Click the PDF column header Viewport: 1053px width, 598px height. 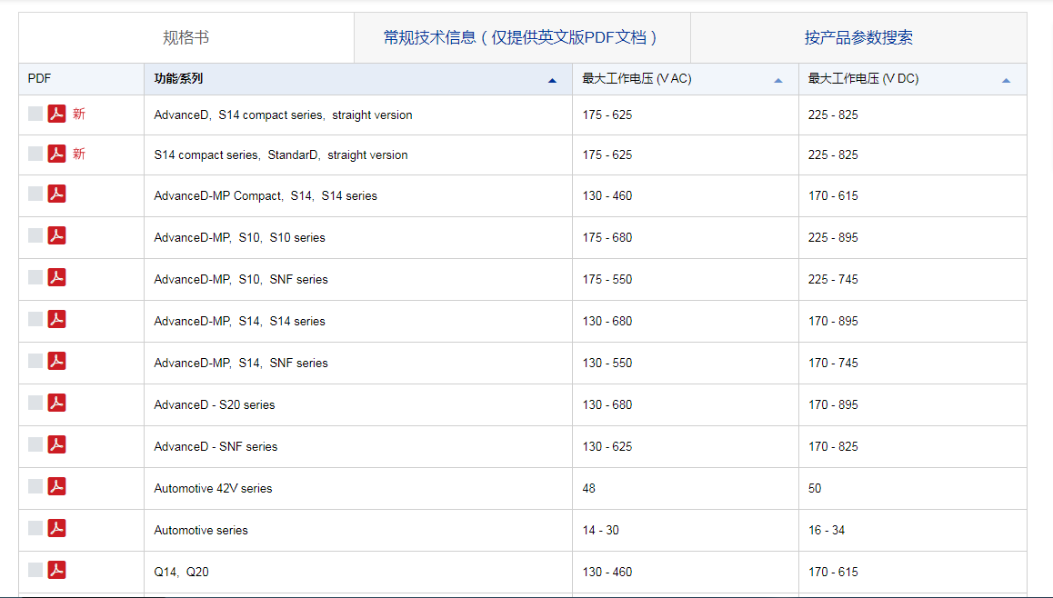coord(40,79)
